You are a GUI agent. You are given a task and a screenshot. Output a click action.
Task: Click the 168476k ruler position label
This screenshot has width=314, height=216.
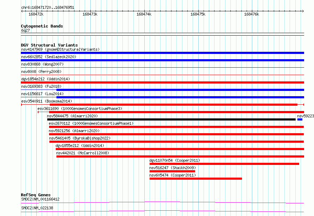click(252, 14)
